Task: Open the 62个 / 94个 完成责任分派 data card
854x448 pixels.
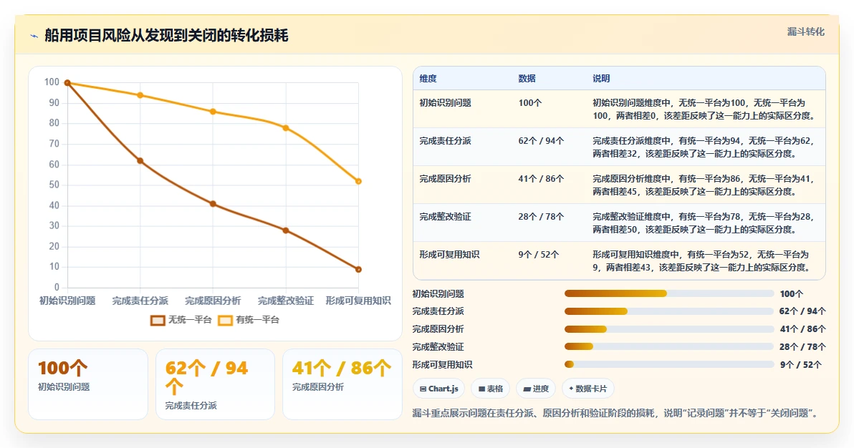Action: tap(215, 384)
